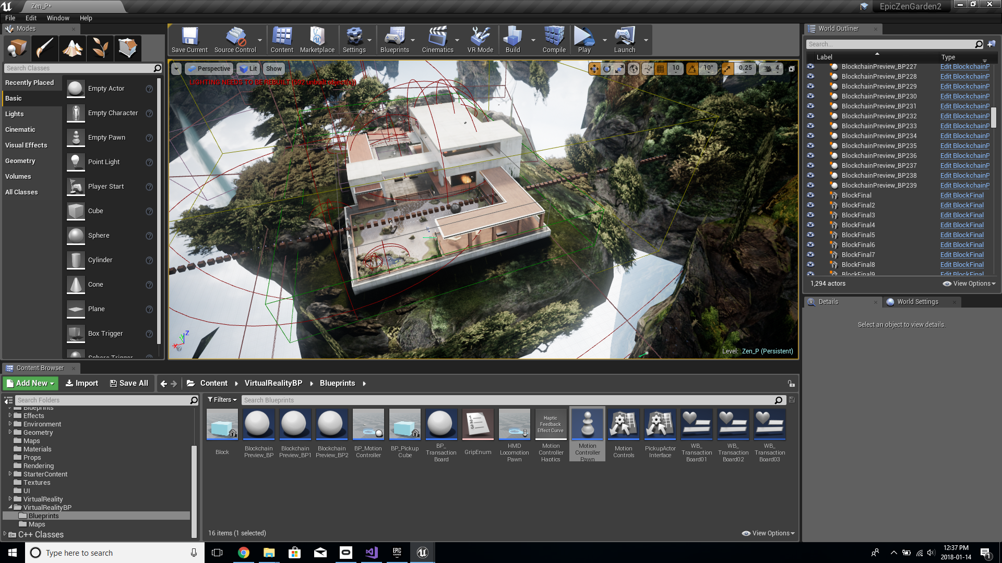Open the Filters dropdown in Content Browser
The height and width of the screenshot is (563, 1002).
coord(222,400)
